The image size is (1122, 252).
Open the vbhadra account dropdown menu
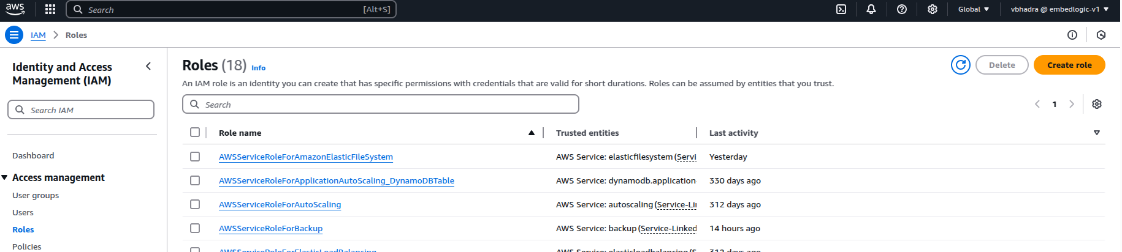(1059, 9)
